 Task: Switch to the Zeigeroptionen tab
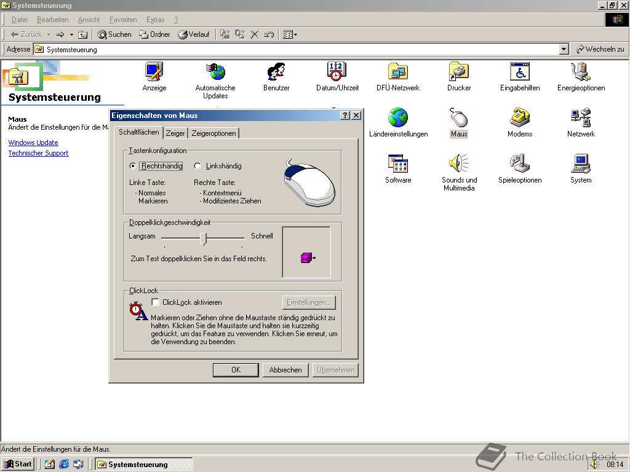(x=213, y=133)
